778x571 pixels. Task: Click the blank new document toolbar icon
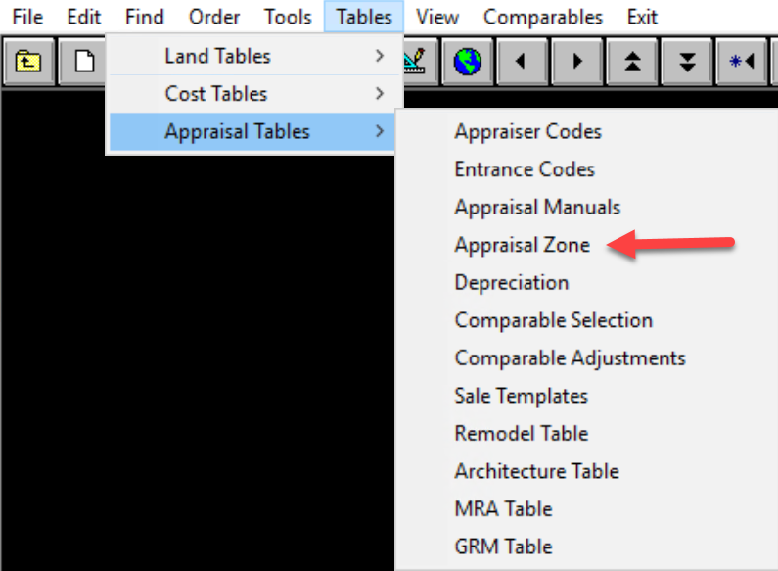83,62
